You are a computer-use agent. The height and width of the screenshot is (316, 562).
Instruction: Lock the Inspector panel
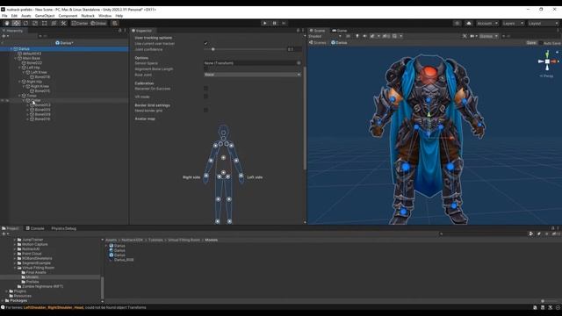click(x=298, y=31)
